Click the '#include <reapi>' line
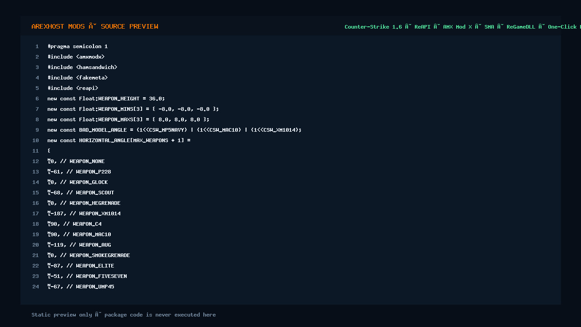This screenshot has width=581, height=327. click(x=73, y=88)
